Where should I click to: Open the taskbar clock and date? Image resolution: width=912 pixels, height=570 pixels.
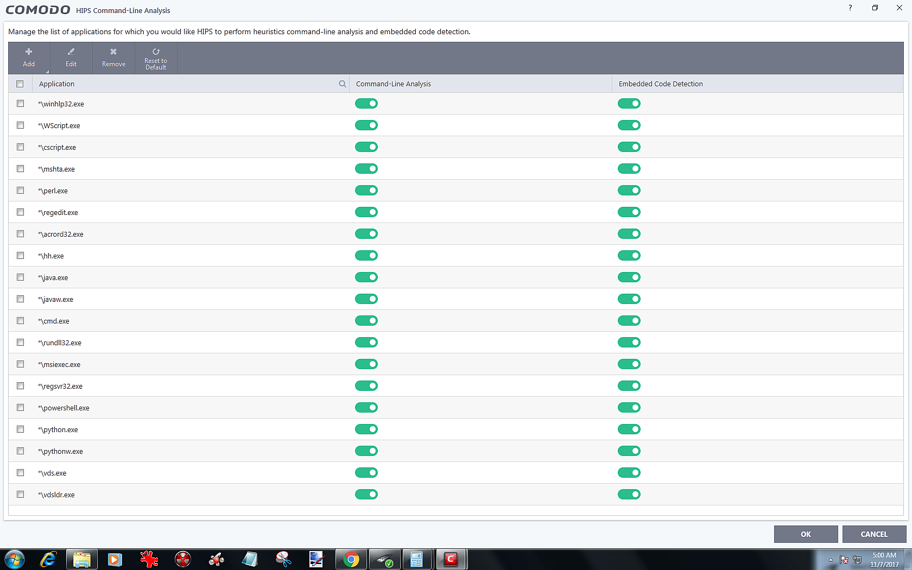point(884,560)
